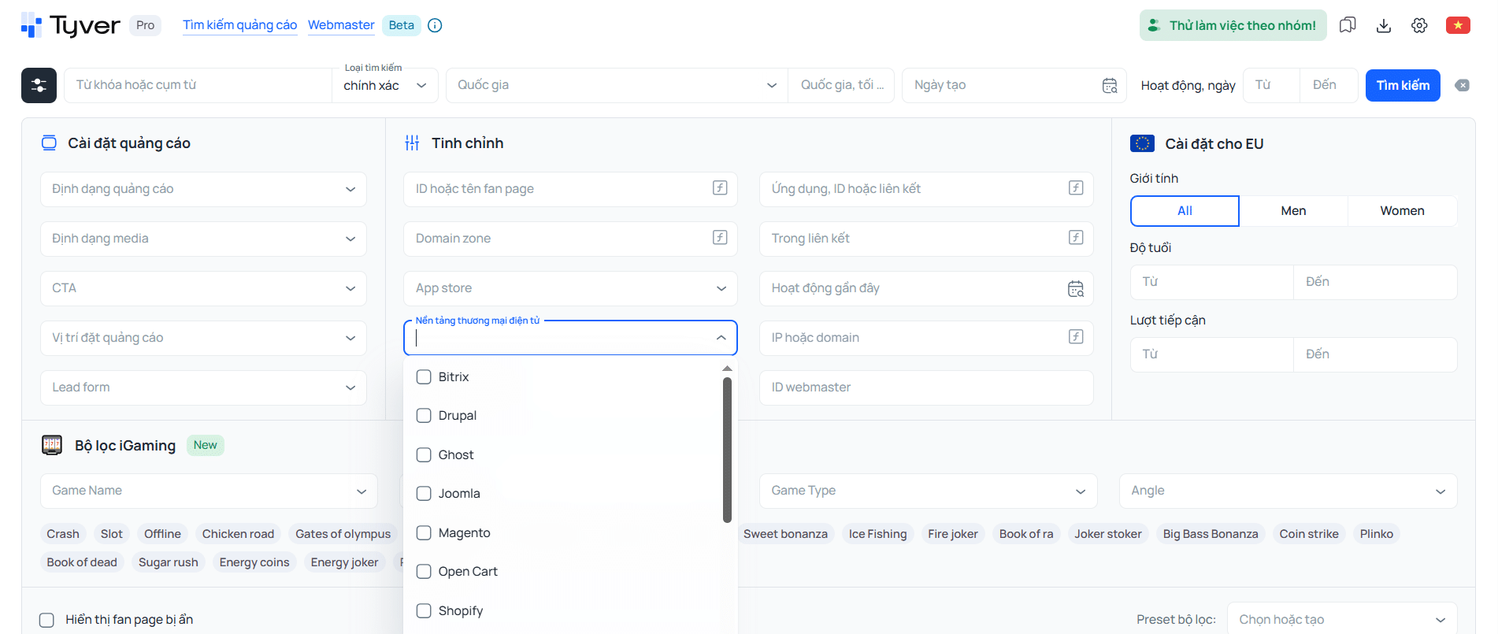The width and height of the screenshot is (1498, 634).
Task: Click the Tìm kiếm search button
Action: coord(1403,85)
